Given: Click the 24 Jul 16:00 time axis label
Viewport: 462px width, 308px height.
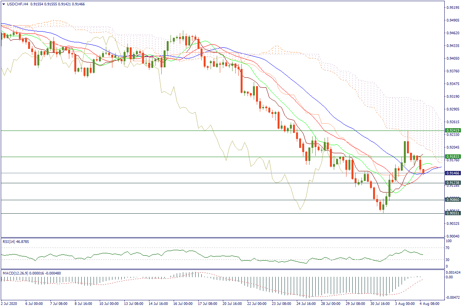Looking at the screenshot, I should pyautogui.click(x=305, y=304).
